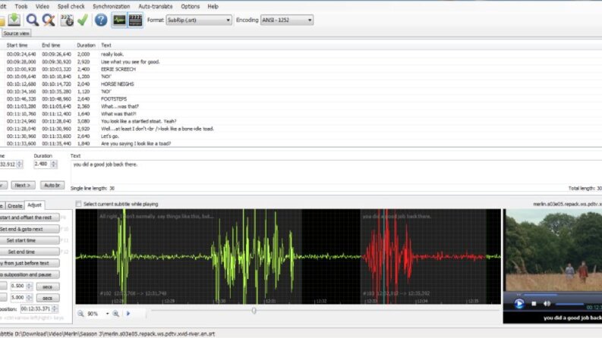The image size is (602, 338).
Task: Zoom out the waveform with magnifier icon
Action: click(80, 314)
